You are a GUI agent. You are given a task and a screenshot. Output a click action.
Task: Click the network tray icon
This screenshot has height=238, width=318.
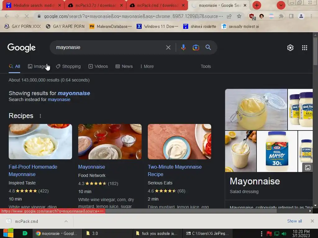277,234
